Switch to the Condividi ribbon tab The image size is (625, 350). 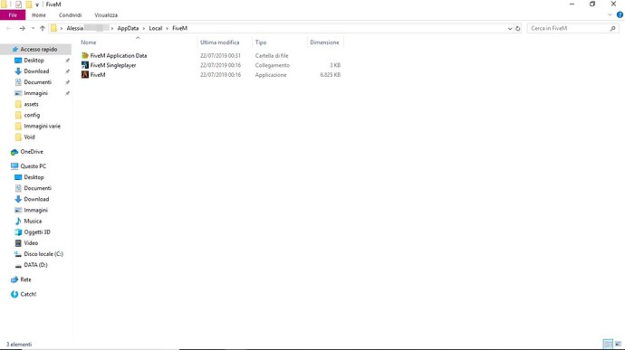click(x=70, y=15)
